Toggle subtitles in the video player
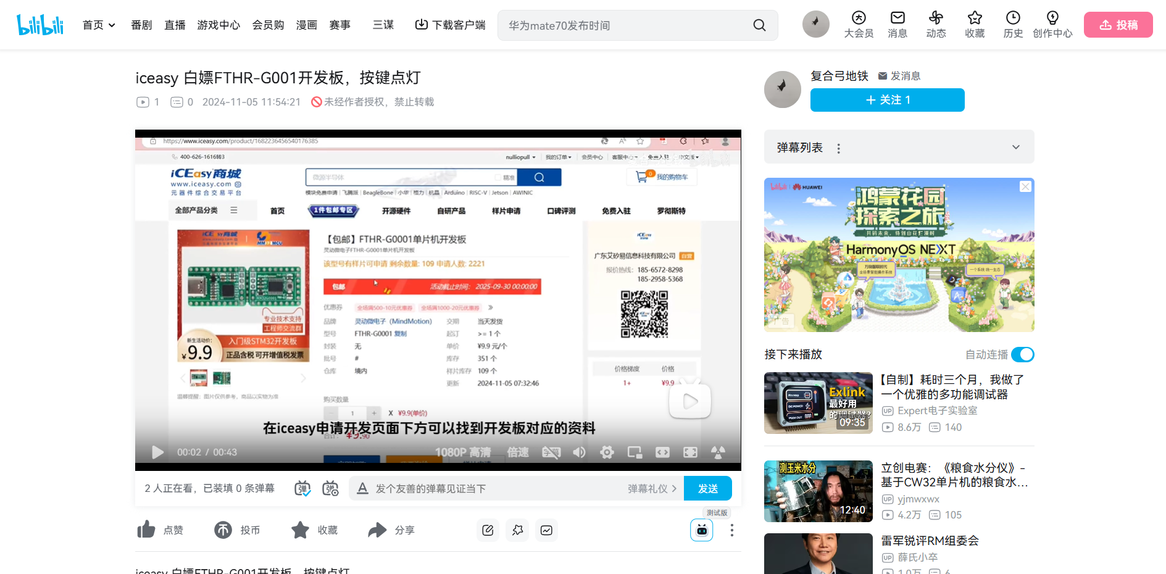The height and width of the screenshot is (574, 1166). [551, 452]
